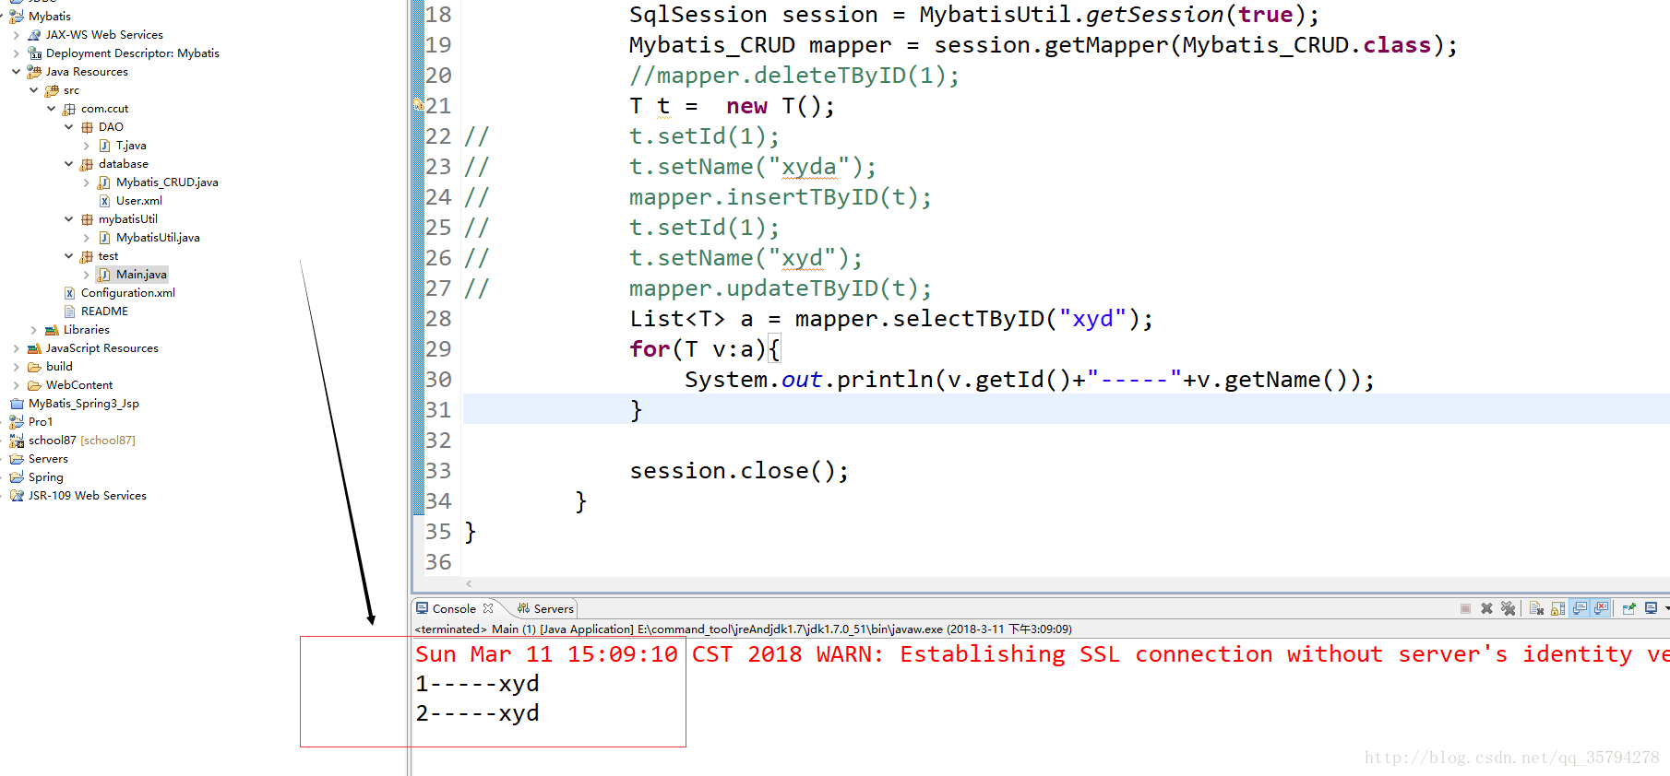Image resolution: width=1670 pixels, height=776 pixels.
Task: Click the Terminate console button
Action: (x=1465, y=608)
